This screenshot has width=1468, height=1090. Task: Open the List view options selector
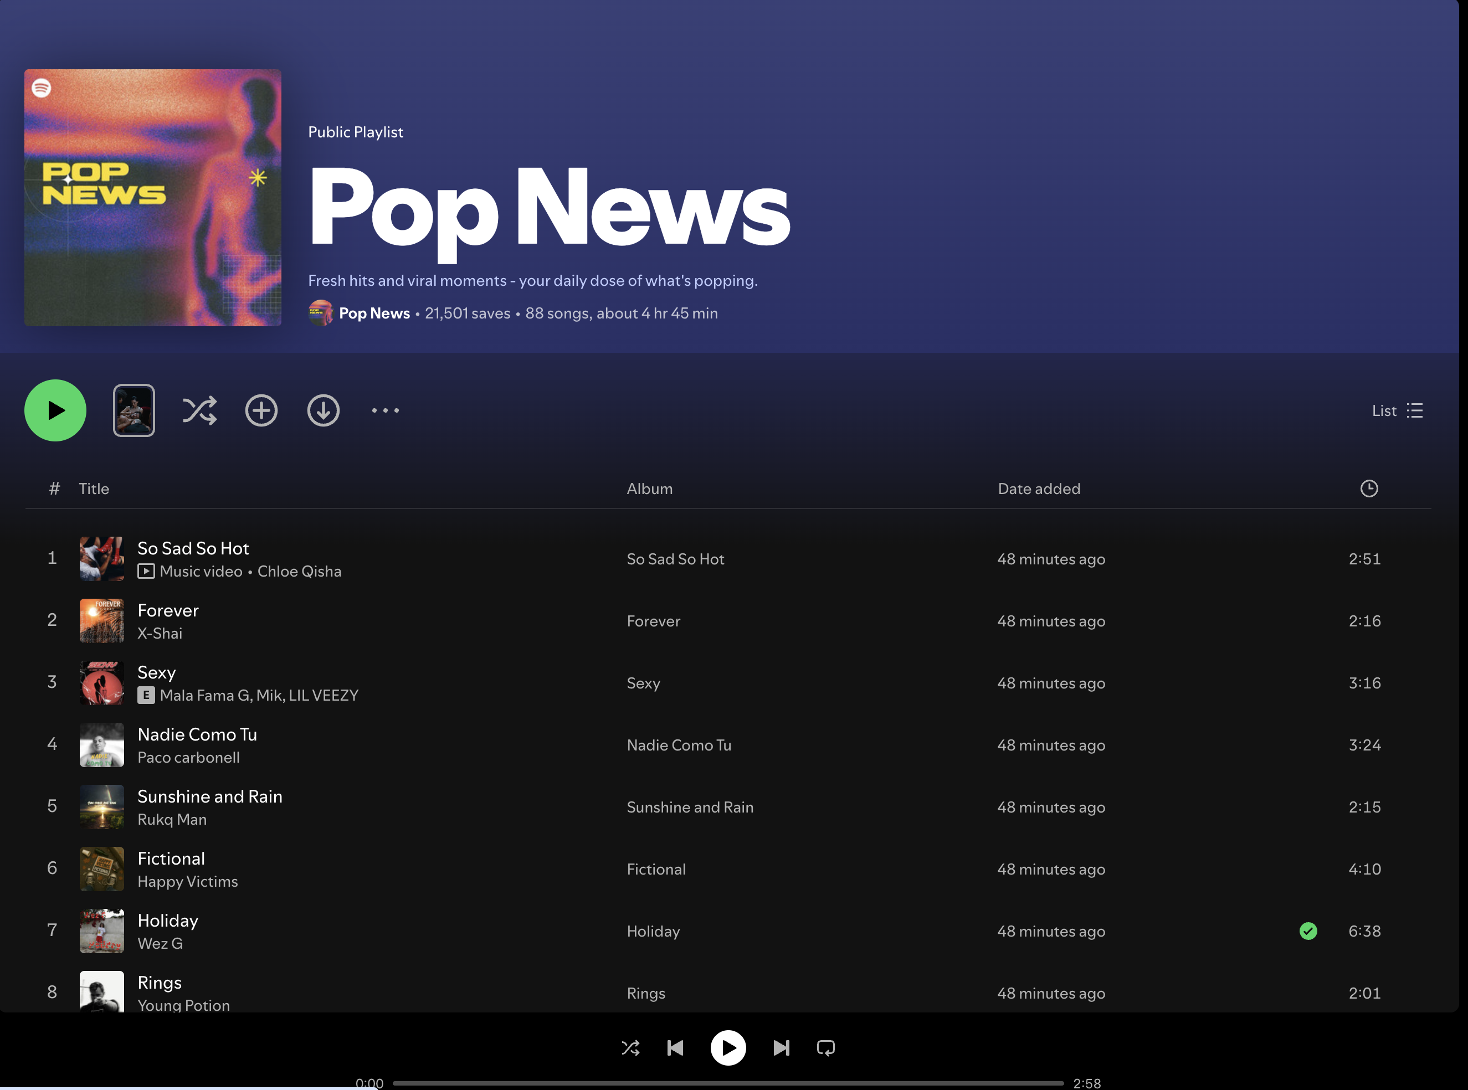[1397, 410]
